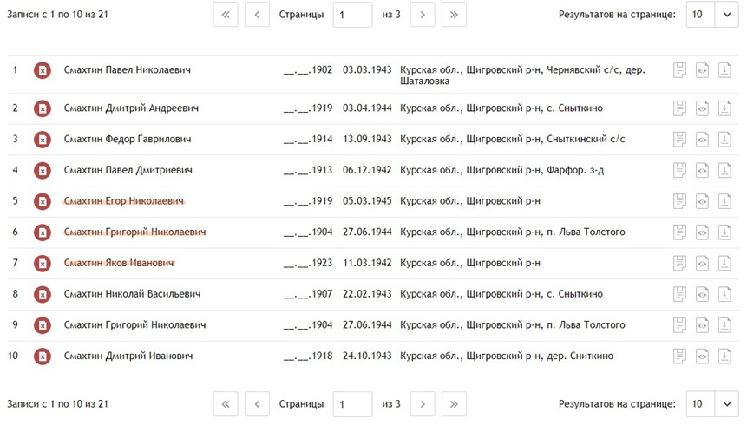Click the bottom page number input field
Viewport: 747px width, 425px height.
[352, 404]
